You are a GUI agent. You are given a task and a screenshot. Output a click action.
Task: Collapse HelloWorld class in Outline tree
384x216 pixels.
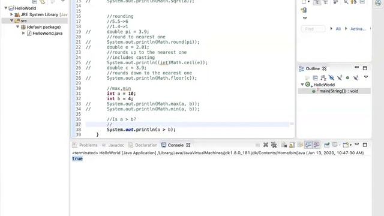302,85
